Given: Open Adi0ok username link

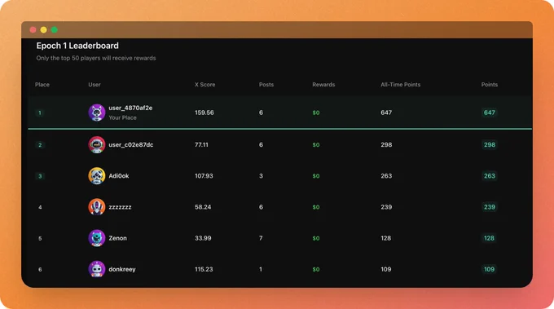Looking at the screenshot, I should point(119,176).
